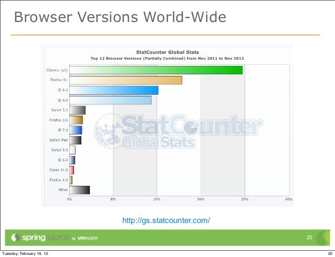Click the '40%' x-axis tick label
This screenshot has height=257, width=335.
289,199
